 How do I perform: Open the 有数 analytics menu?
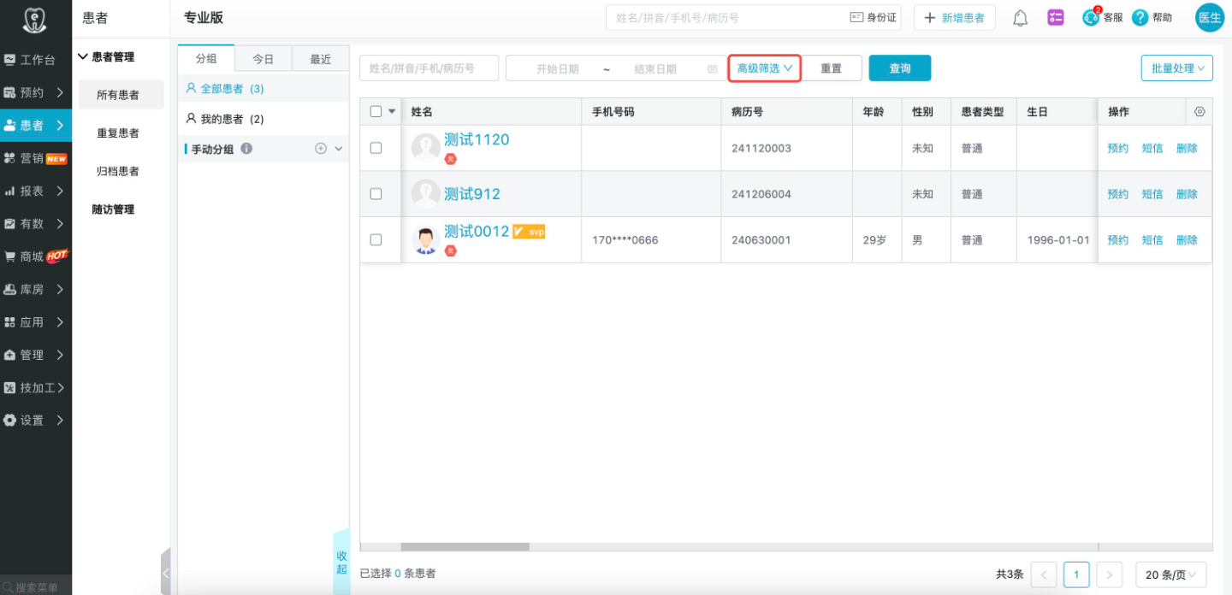click(x=36, y=223)
